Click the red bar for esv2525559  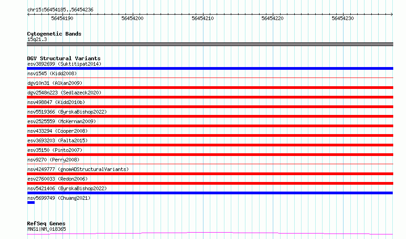[210, 126]
